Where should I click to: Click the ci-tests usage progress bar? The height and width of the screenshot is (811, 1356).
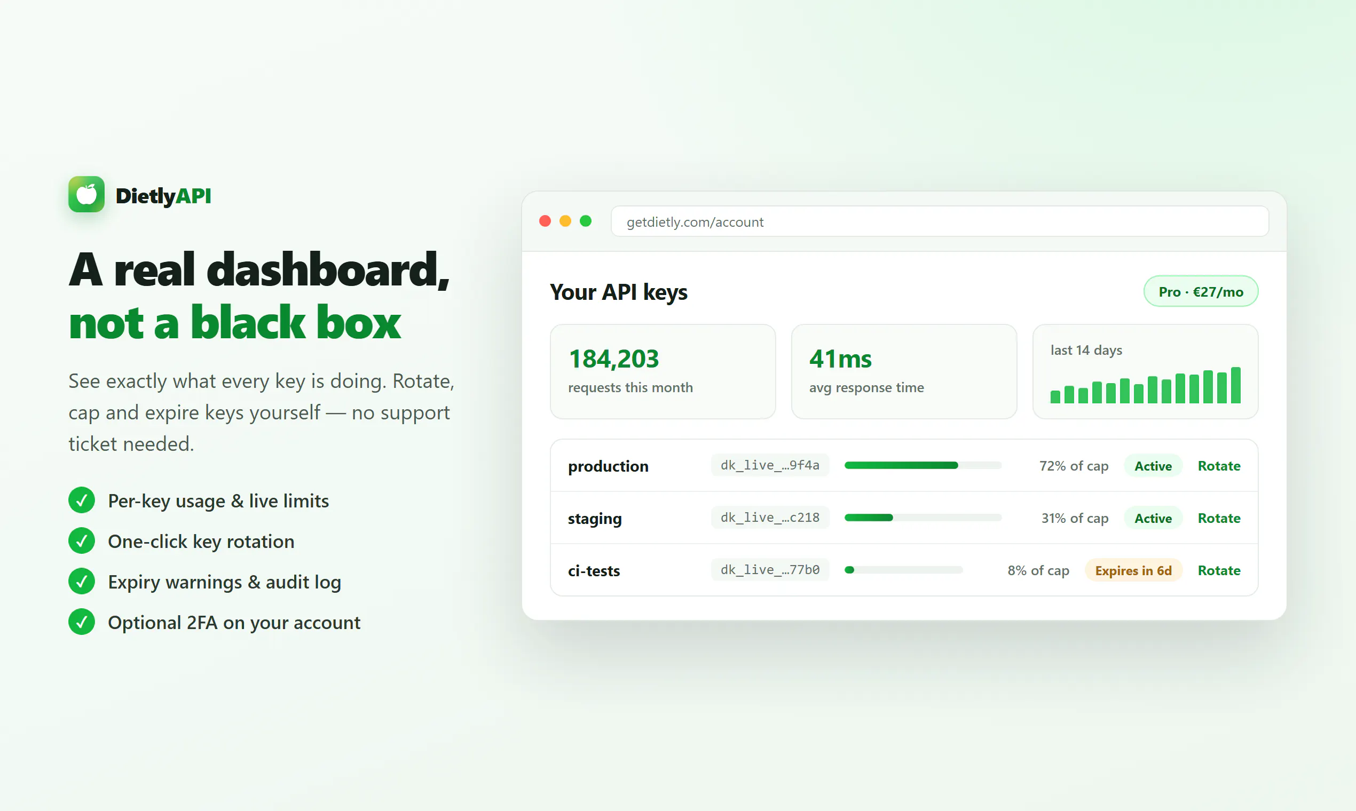pos(903,570)
